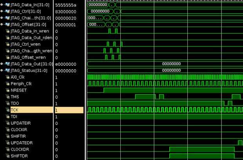Screen dimensions: 243x160
Task: Click value 00000020 of chain length
Action: (x=66, y=18)
